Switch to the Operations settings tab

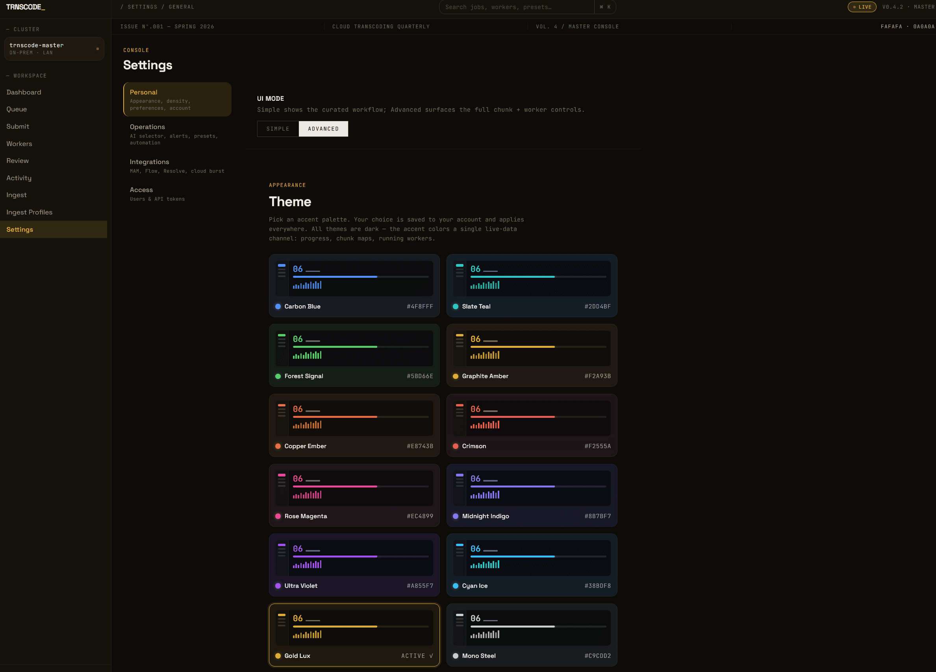click(177, 134)
